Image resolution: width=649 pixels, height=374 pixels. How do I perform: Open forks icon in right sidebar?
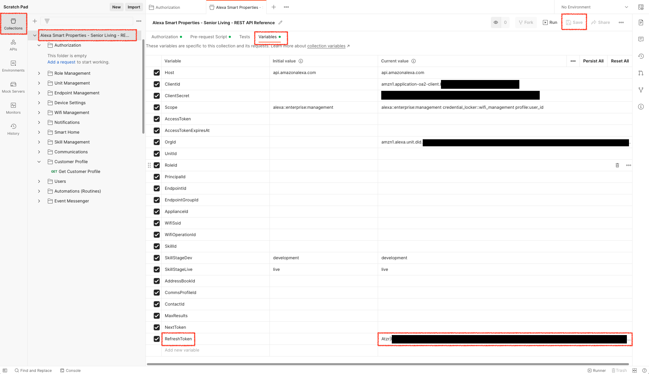coord(641,90)
